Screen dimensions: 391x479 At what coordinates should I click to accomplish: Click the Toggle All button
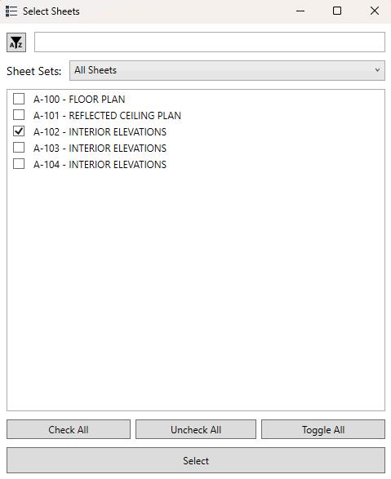coord(323,429)
